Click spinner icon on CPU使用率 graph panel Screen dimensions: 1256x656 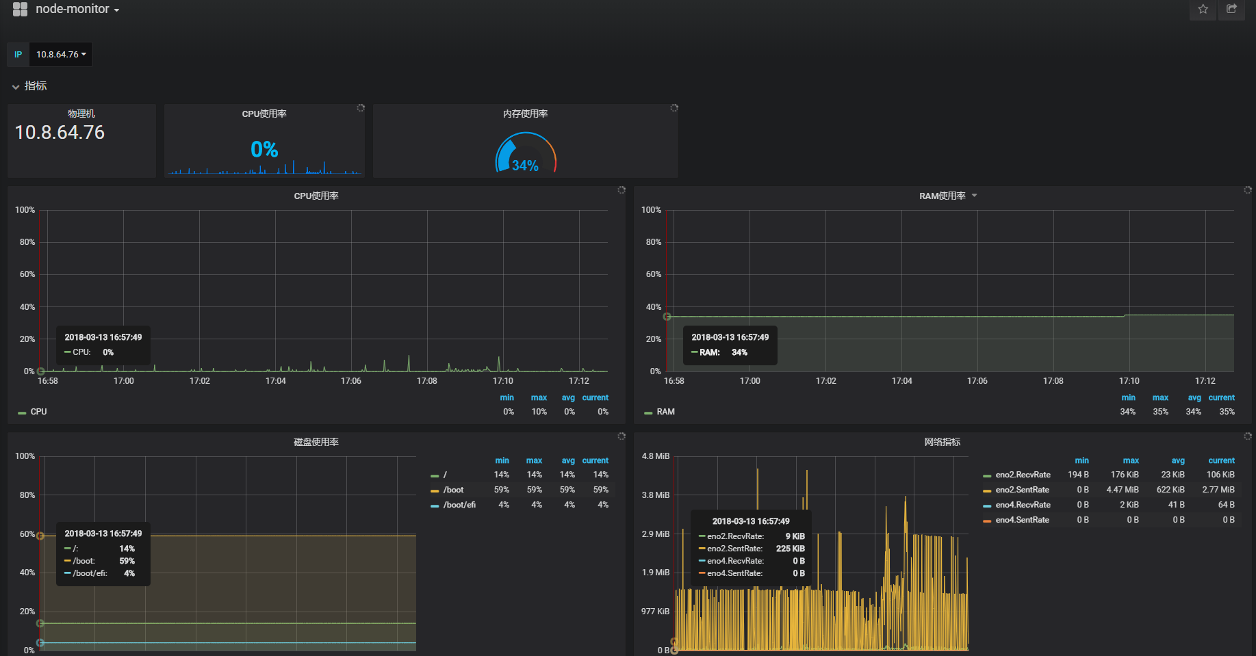click(x=621, y=190)
